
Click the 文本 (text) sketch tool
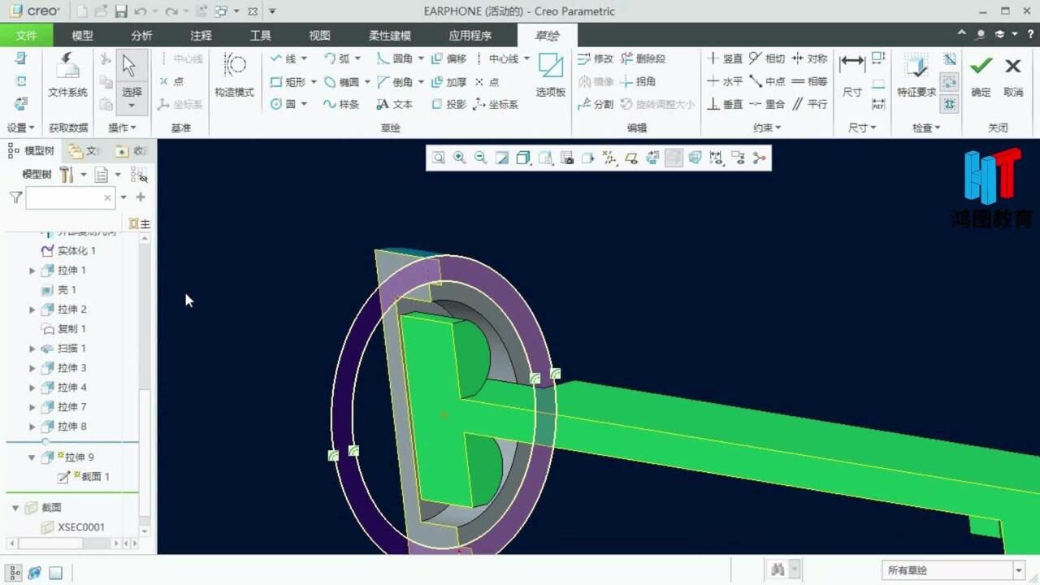(395, 104)
